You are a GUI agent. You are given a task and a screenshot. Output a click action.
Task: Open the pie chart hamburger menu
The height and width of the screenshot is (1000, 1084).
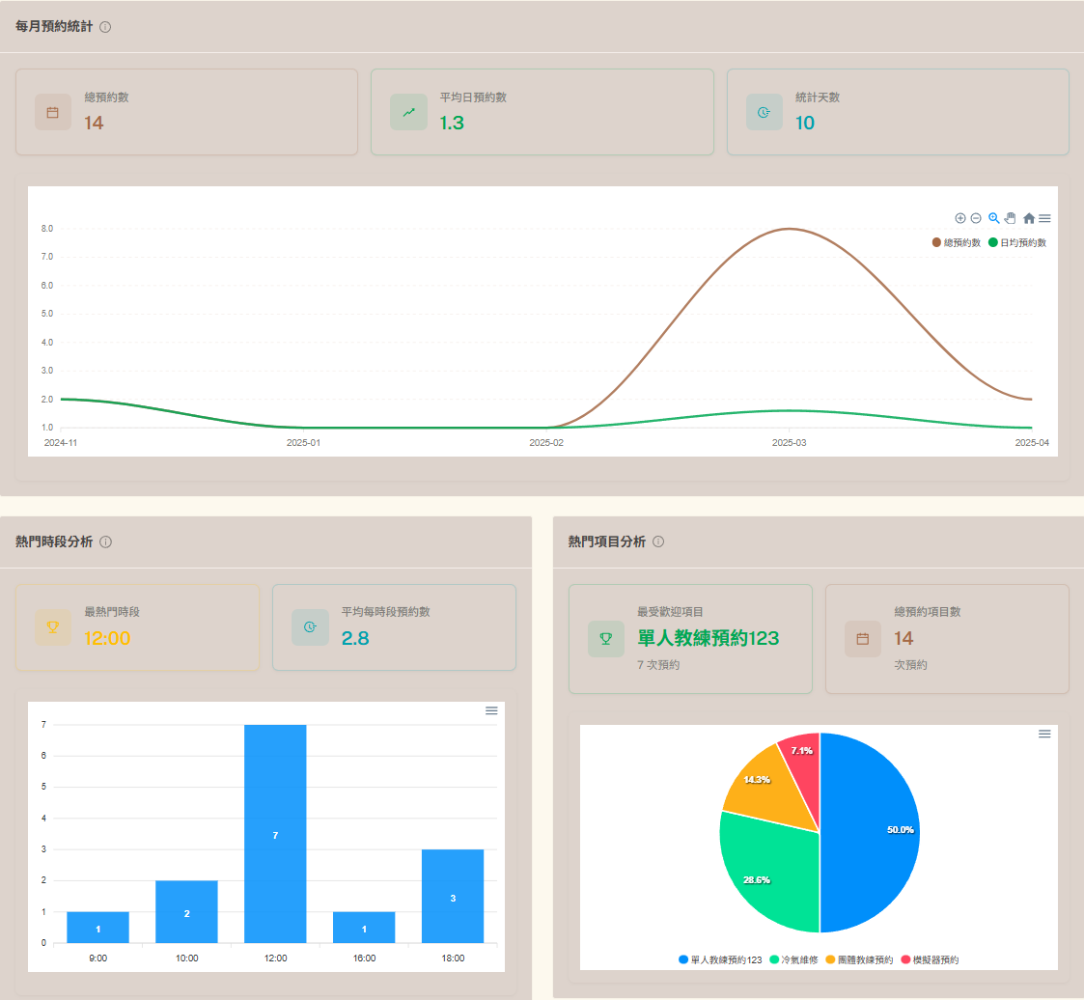1044,735
